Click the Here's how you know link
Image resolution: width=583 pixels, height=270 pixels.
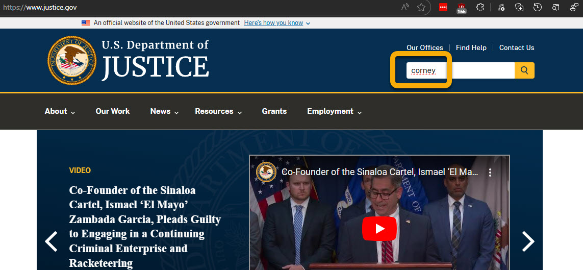(273, 23)
